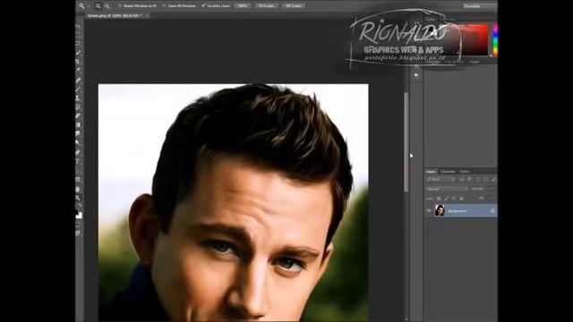Select the Zoom tool in toolbox
Viewport: 573px width, 322px height.
[79, 198]
